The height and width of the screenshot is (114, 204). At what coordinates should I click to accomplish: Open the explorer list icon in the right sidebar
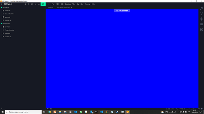(x=201, y=24)
